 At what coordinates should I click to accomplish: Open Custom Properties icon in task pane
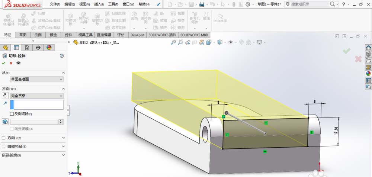click(368, 80)
